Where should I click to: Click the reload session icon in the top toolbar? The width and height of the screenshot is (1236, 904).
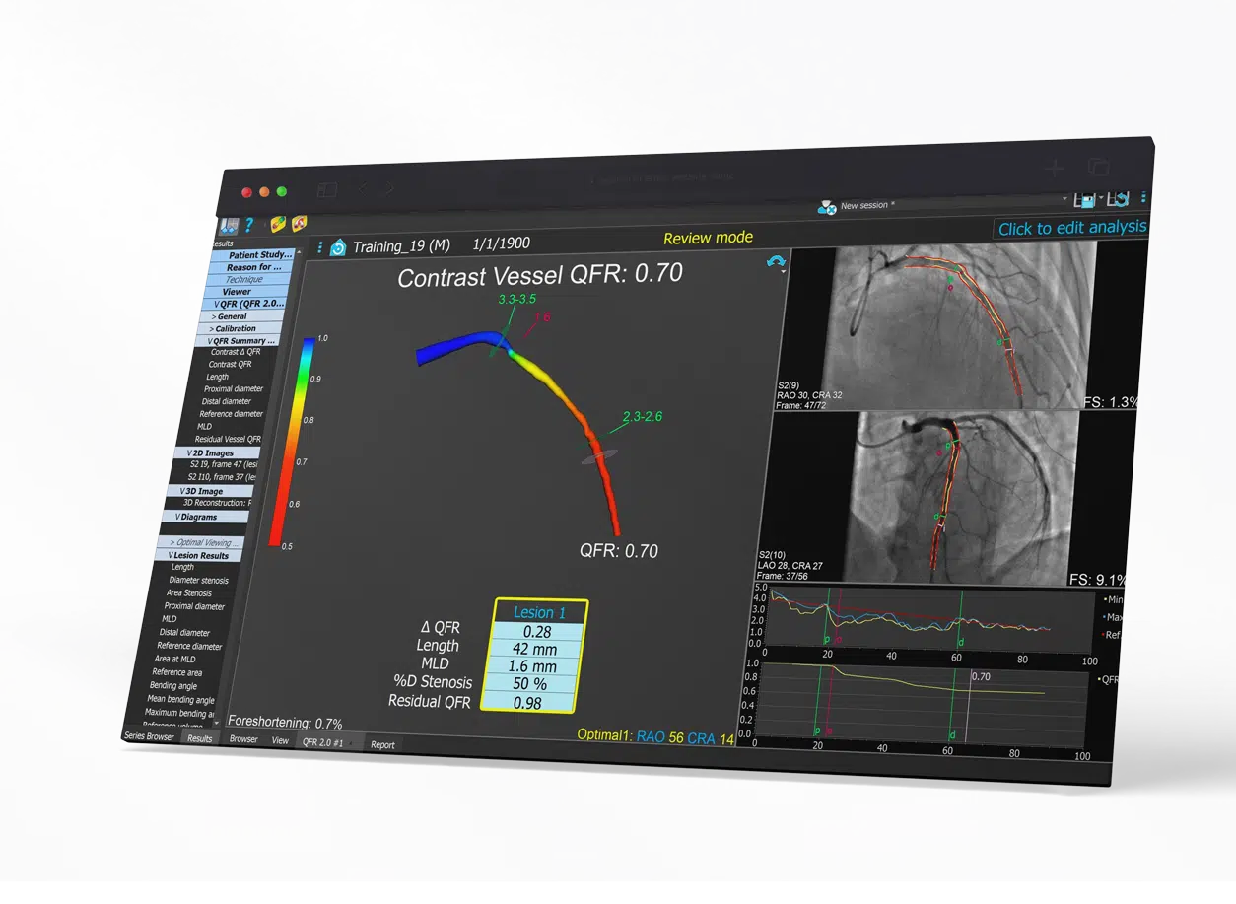(1118, 200)
